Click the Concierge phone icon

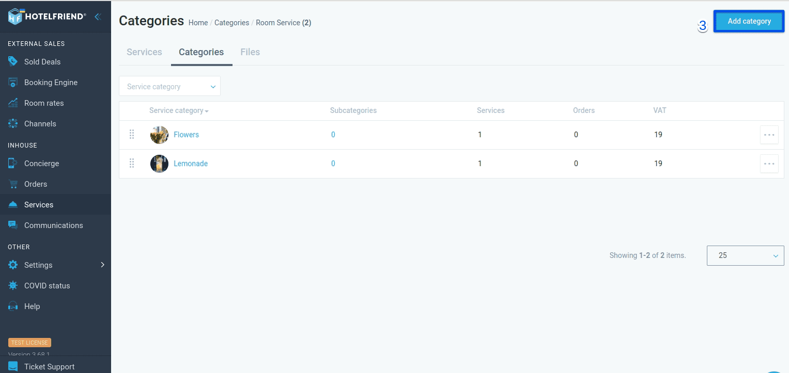(x=13, y=164)
